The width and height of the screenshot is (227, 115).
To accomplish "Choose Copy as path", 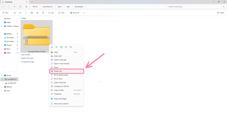I will tap(66, 90).
